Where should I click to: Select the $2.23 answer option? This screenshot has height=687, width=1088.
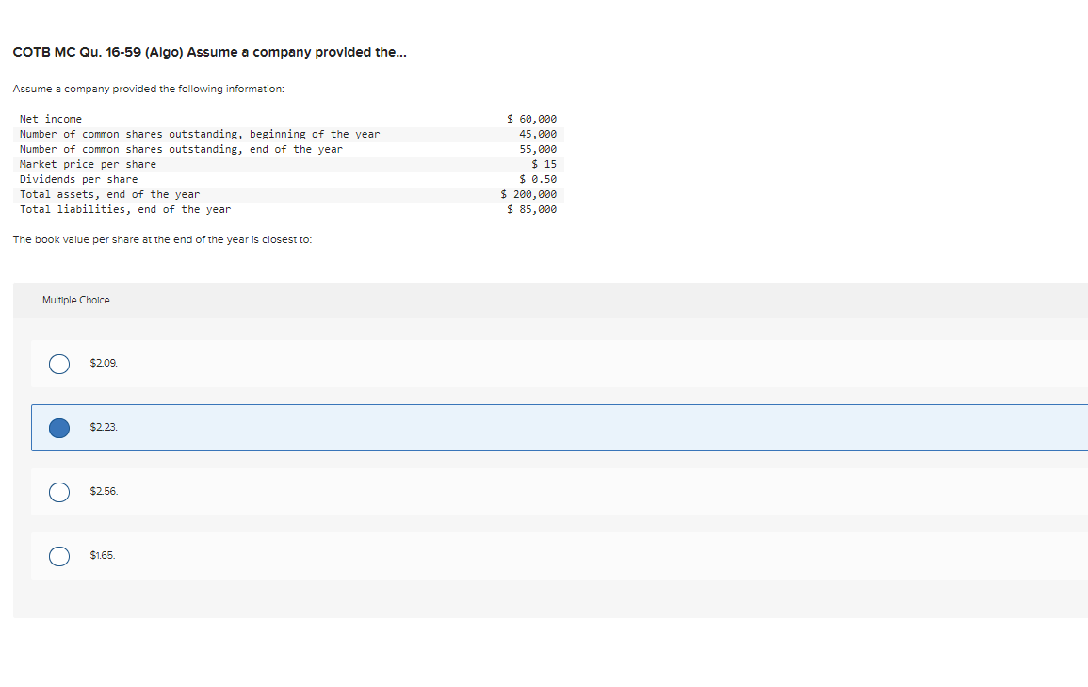[x=58, y=428]
